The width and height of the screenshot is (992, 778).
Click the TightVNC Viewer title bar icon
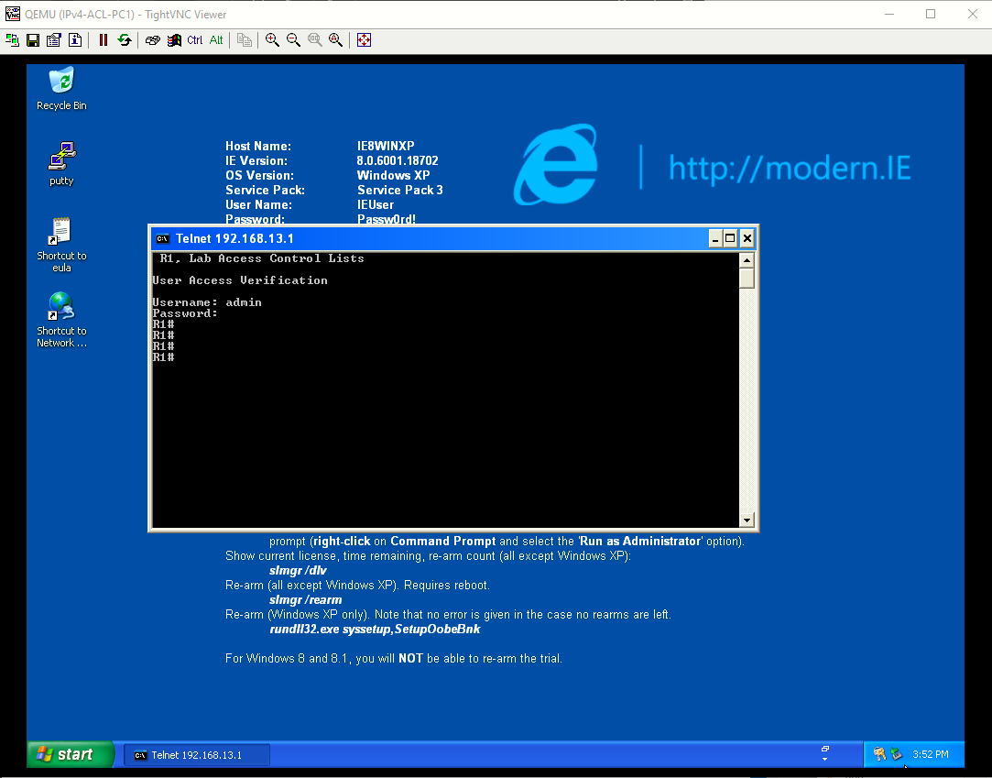click(x=12, y=14)
